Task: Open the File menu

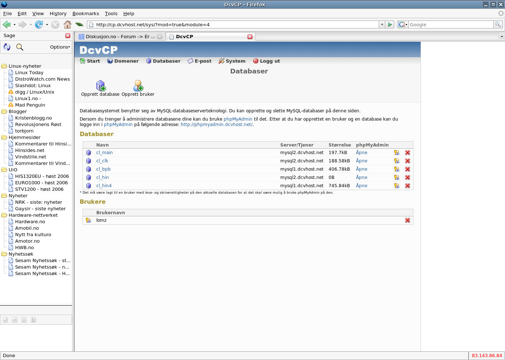Action: [8, 14]
